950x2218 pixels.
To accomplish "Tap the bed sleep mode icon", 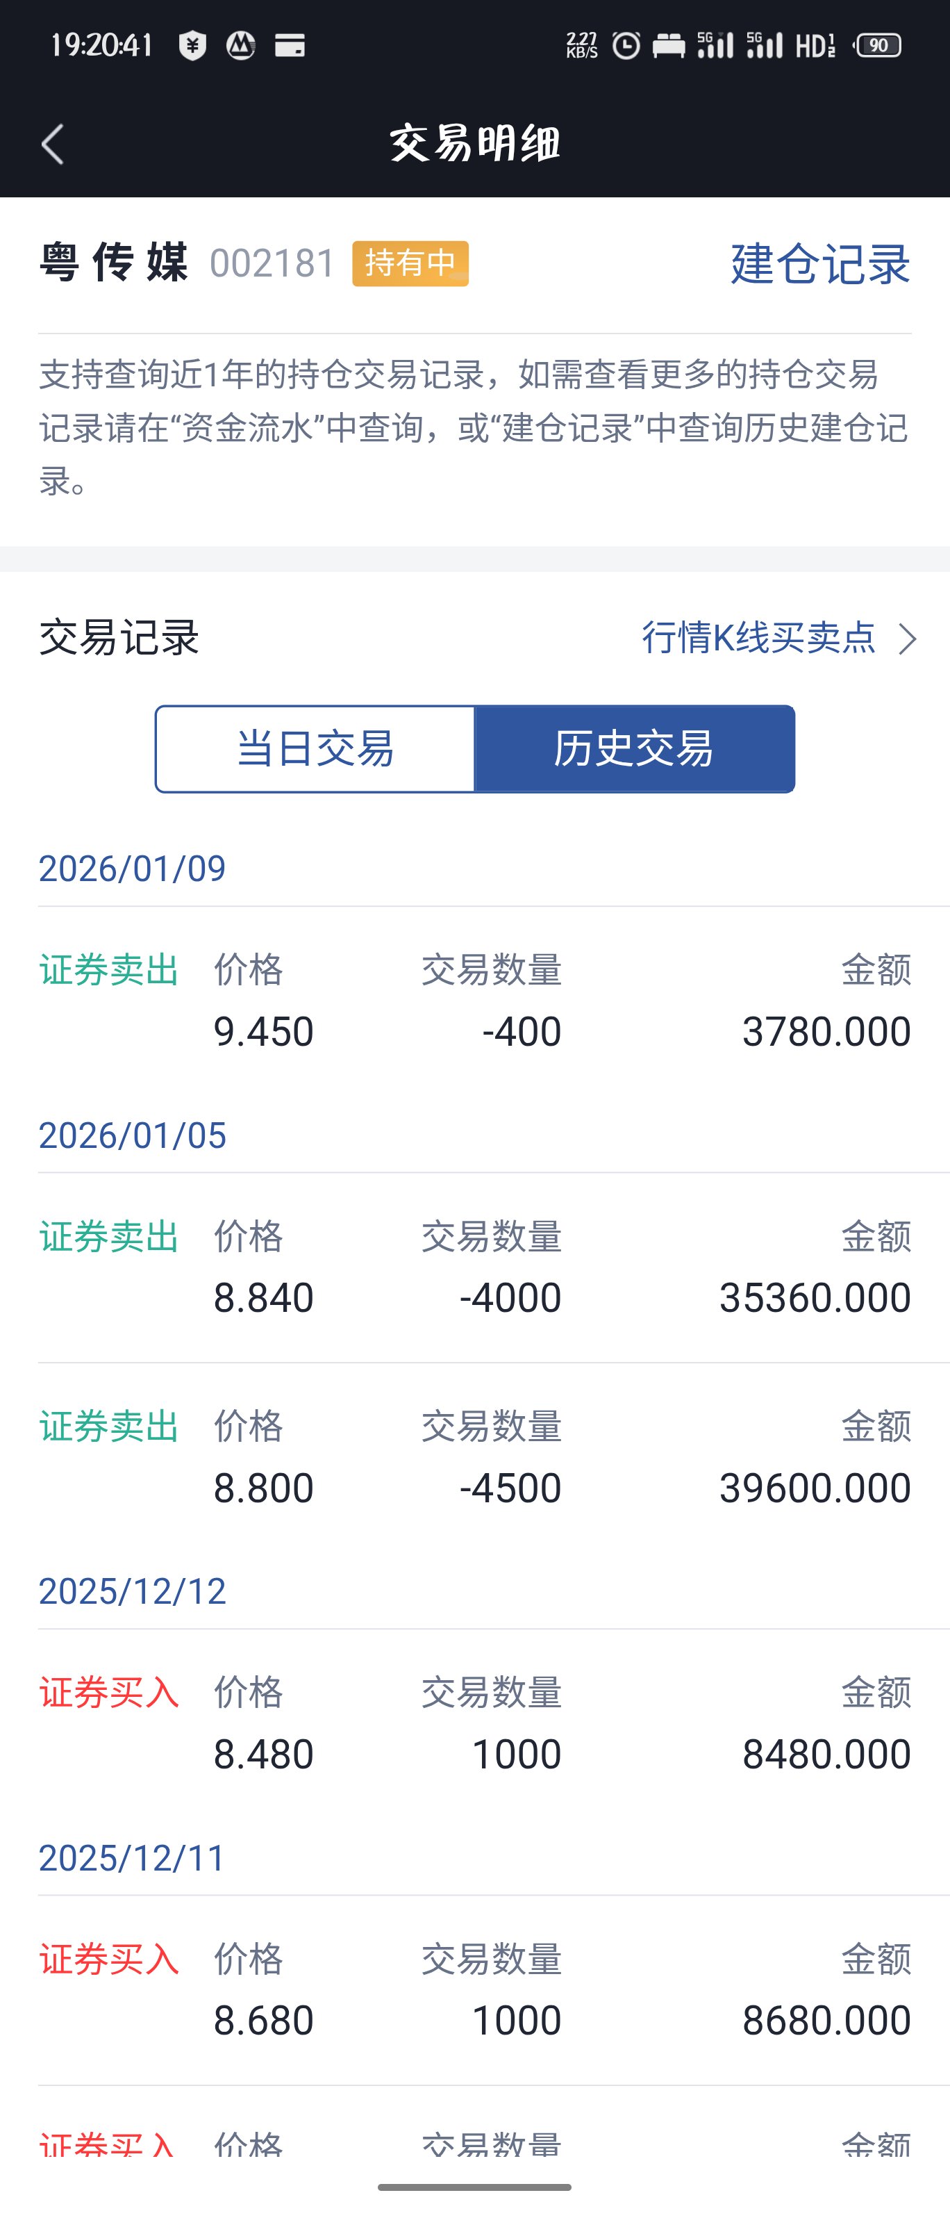I will pos(669,44).
